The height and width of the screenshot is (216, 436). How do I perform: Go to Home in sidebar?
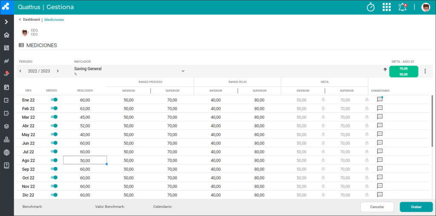7,35
